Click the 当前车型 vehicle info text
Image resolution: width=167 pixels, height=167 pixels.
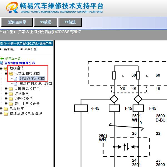40,32
